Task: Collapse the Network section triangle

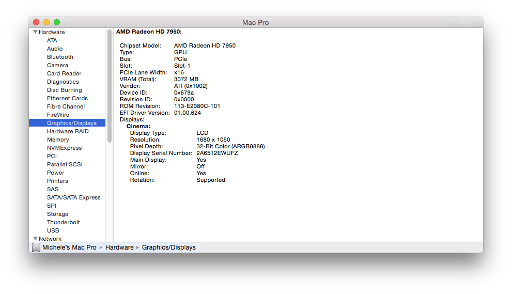Action: click(x=35, y=239)
